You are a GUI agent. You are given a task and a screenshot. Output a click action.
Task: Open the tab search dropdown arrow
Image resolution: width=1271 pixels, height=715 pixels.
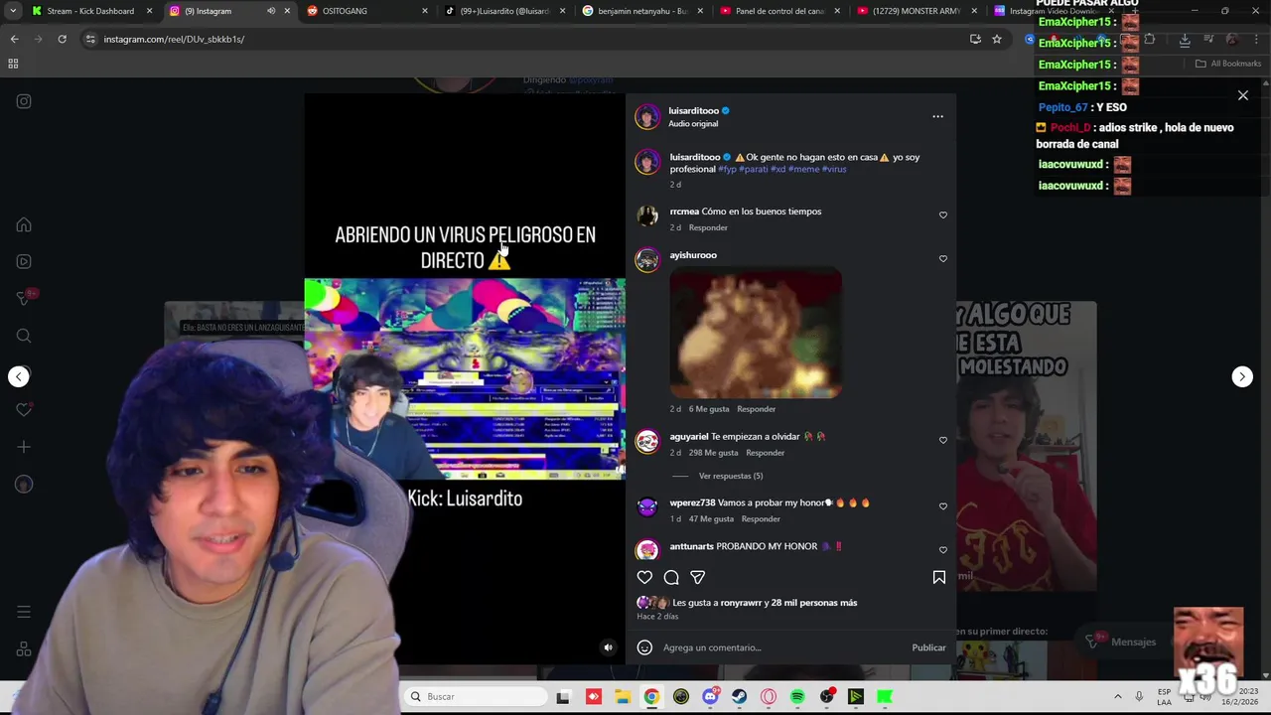(x=13, y=11)
